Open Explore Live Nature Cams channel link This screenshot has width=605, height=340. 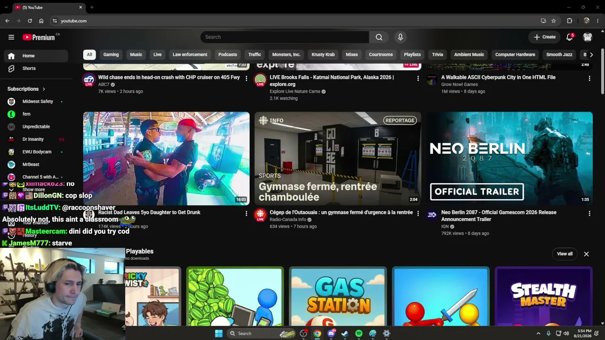[295, 92]
